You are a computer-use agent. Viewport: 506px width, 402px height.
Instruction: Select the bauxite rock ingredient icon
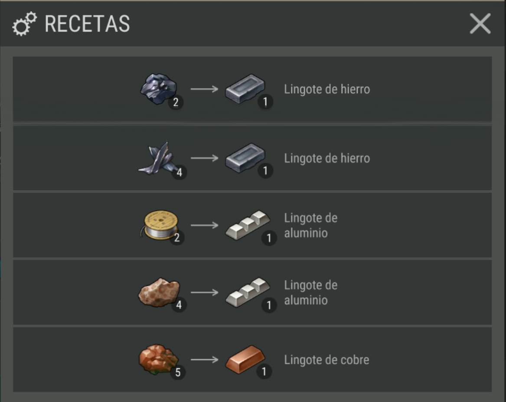point(159,292)
